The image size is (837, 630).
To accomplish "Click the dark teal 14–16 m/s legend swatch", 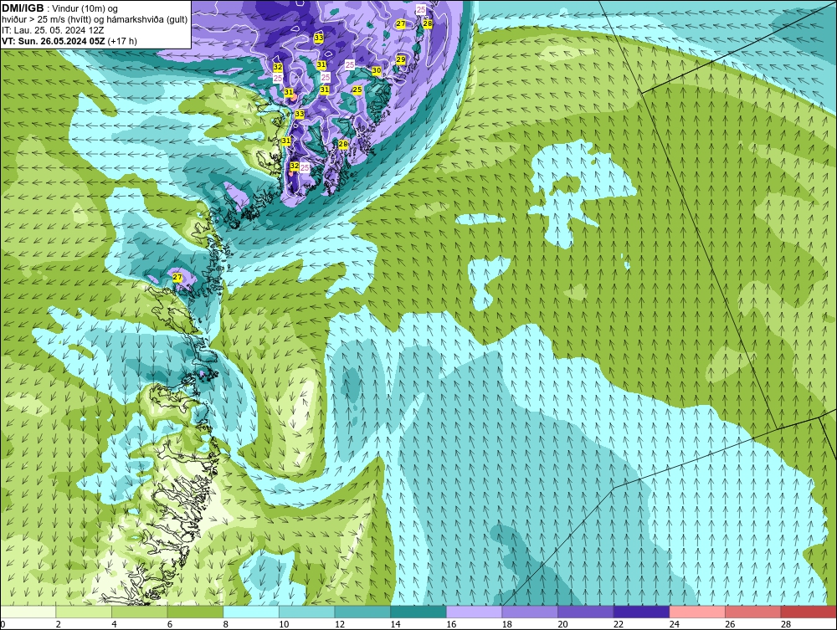I will [418, 612].
